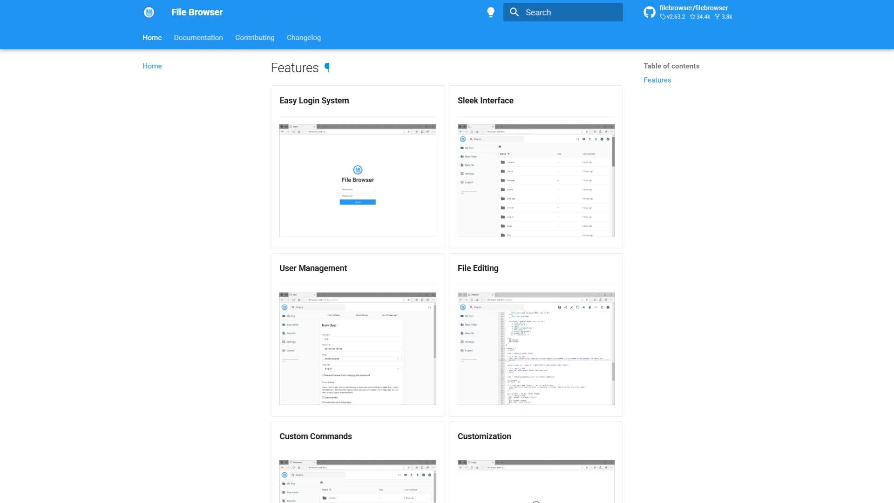Viewport: 894px width, 503px height.
Task: Jump to Features in table of contents
Action: click(657, 80)
